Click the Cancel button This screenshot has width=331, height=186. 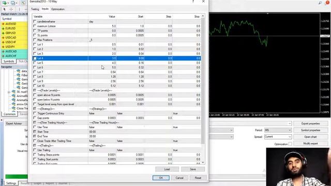click(x=179, y=178)
